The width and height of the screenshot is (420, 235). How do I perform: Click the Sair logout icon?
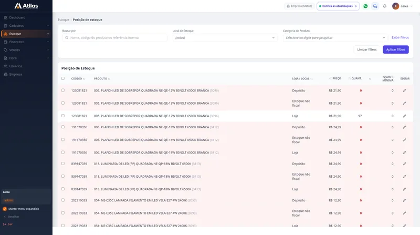(5, 224)
